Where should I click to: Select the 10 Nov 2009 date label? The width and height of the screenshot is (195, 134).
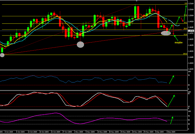[102, 132]
